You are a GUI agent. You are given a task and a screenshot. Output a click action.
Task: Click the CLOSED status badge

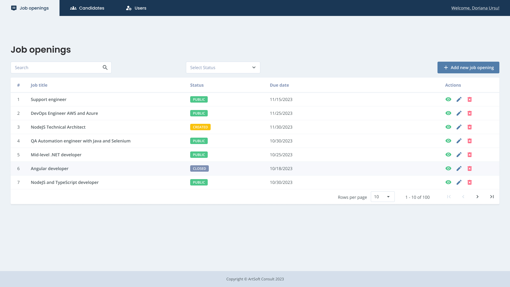click(199, 168)
